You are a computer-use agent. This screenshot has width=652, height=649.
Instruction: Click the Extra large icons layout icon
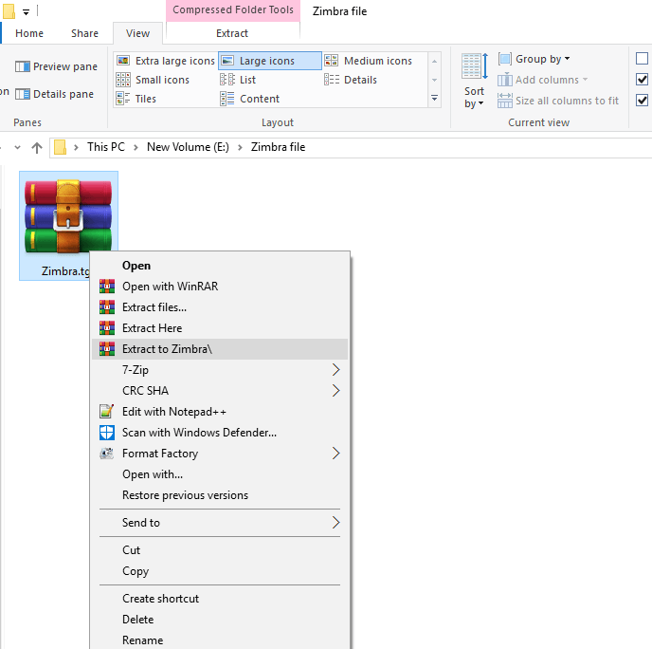pyautogui.click(x=123, y=61)
